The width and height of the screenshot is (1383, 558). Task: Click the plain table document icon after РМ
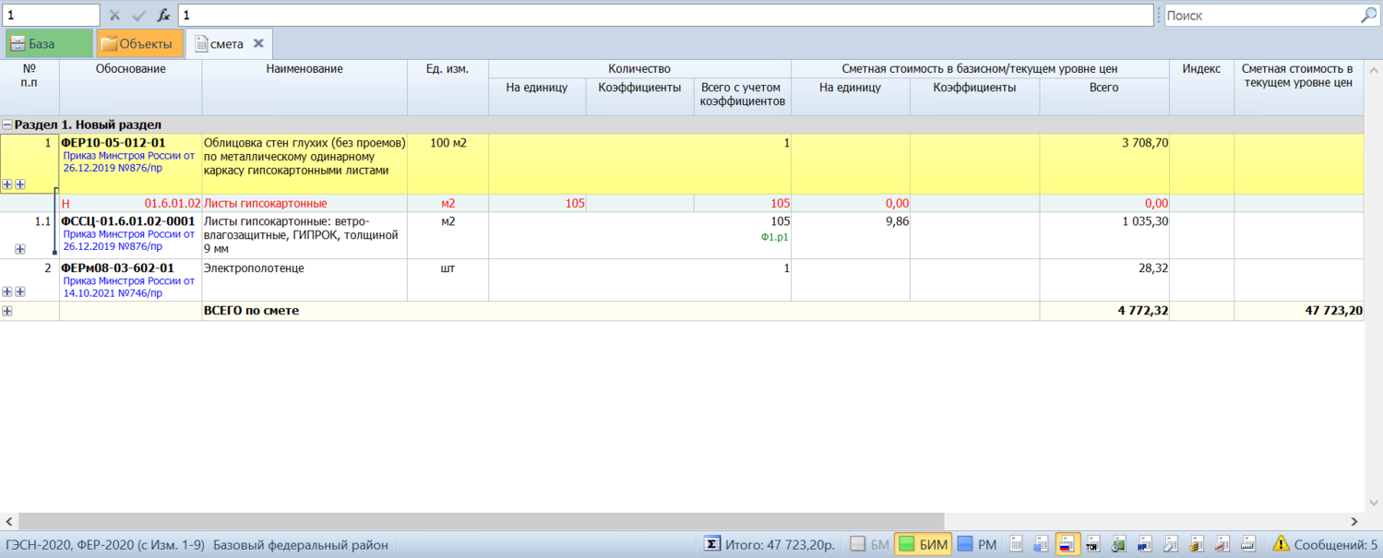tap(1016, 544)
